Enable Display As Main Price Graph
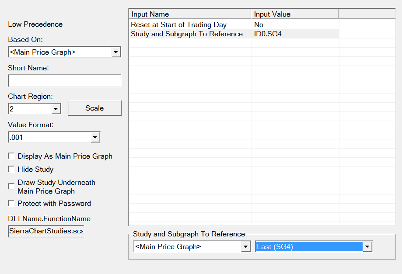The width and height of the screenshot is (402, 274). pos(11,156)
